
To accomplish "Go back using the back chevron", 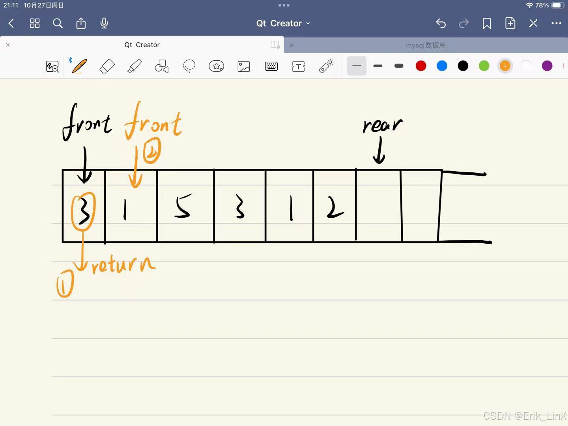I will tap(11, 23).
